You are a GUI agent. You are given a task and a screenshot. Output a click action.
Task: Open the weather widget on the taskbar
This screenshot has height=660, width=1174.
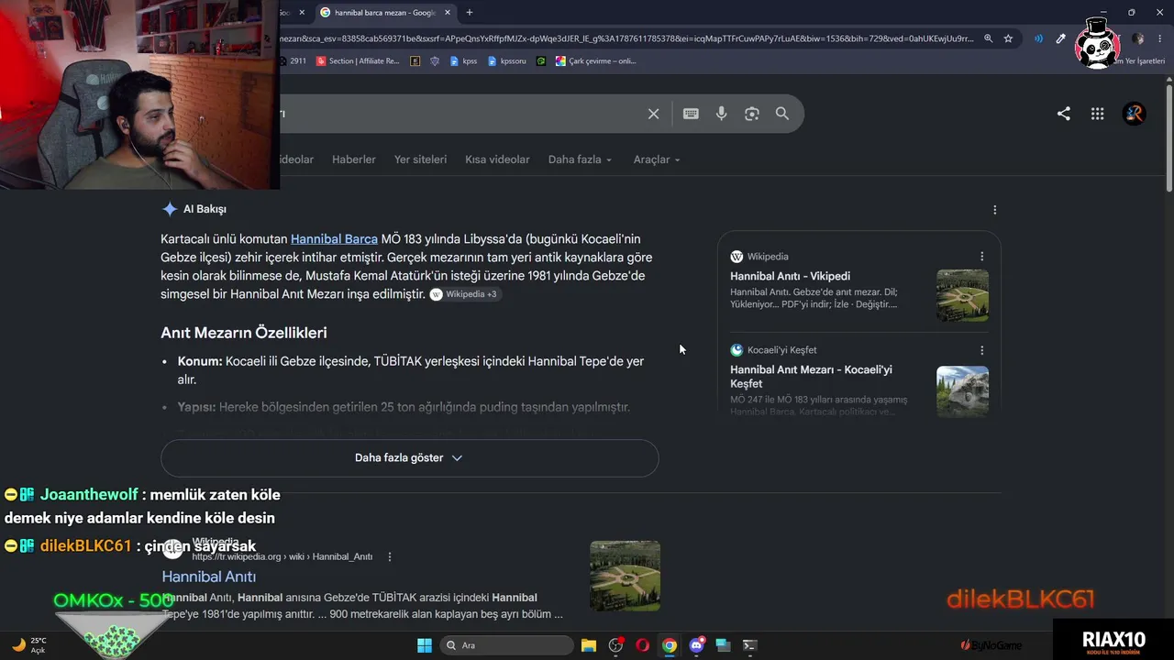(28, 645)
